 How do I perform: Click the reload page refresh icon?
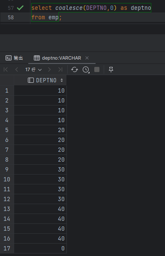(75, 70)
